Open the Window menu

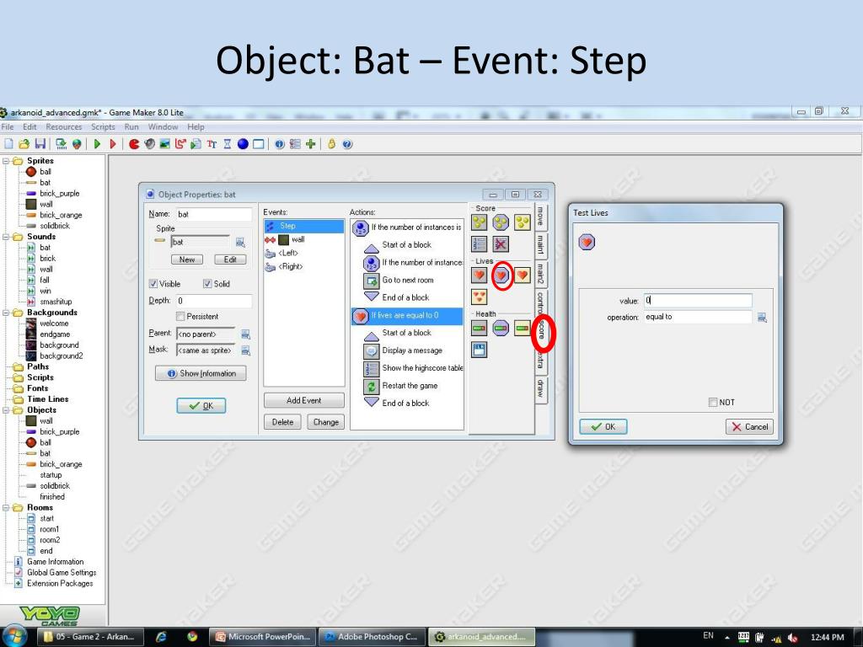tap(163, 127)
